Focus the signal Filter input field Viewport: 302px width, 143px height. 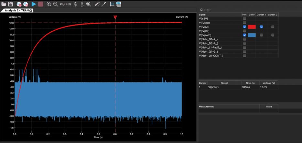[250, 10]
